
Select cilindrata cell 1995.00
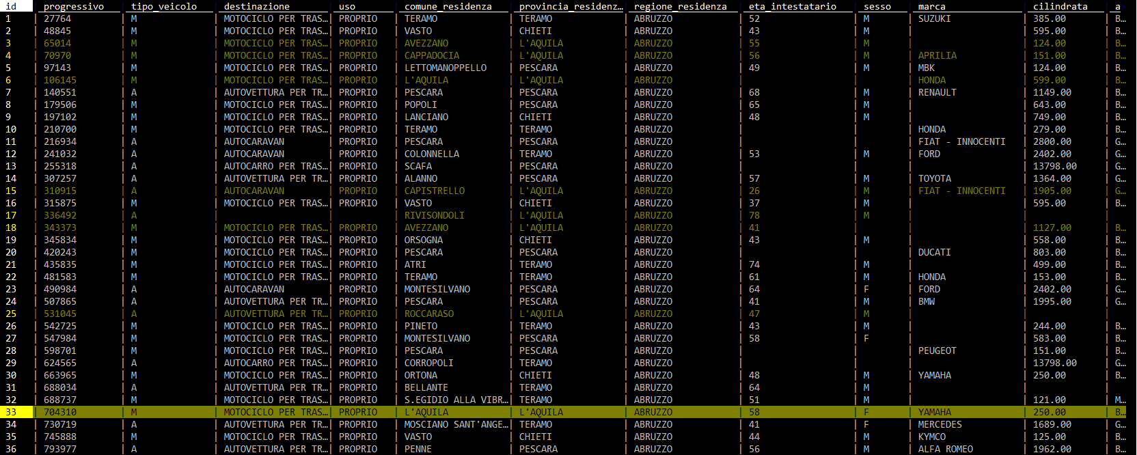(x=1052, y=301)
